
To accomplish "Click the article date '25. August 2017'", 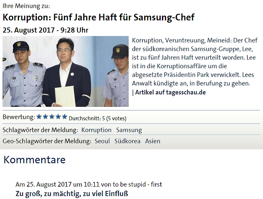I will [28, 30].
